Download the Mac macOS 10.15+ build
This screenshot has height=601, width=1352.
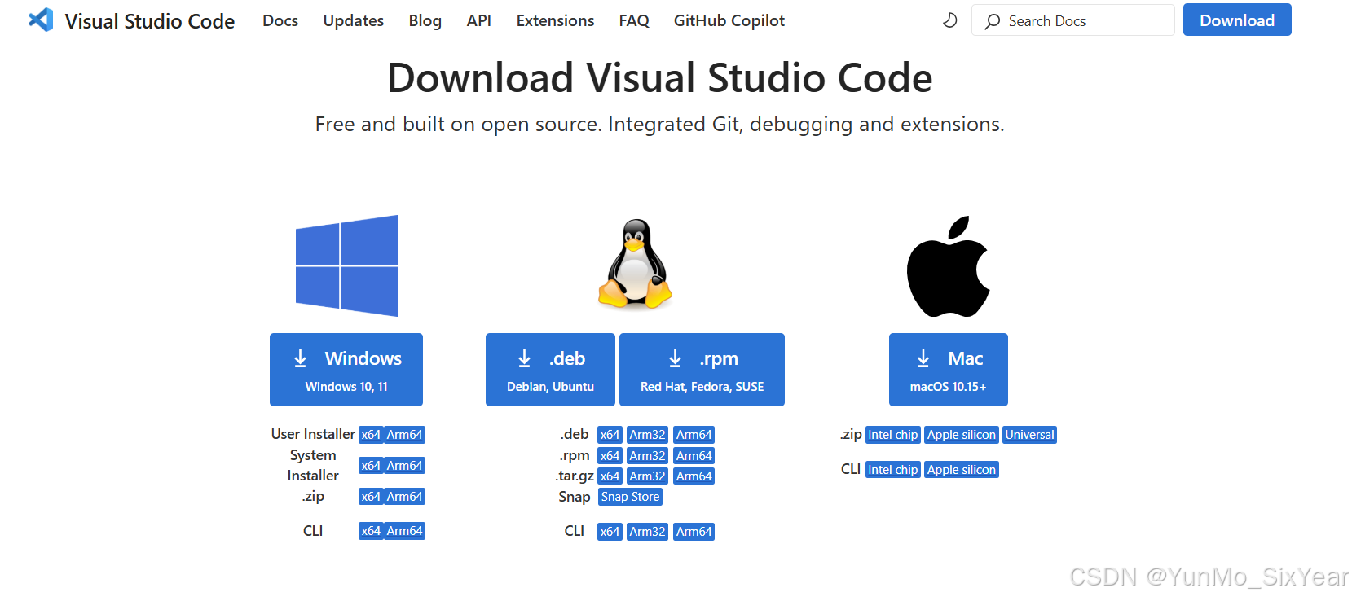click(949, 370)
